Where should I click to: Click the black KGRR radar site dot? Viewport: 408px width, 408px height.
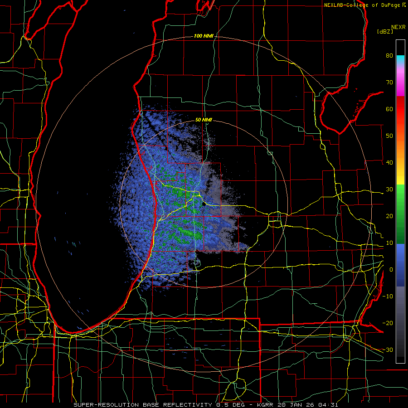204,204
